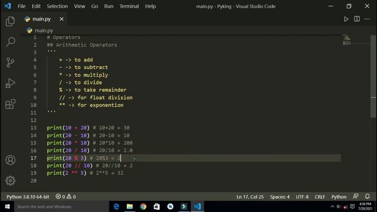Screen dimensions: 377x212
Task: Open the Search view in activity bar
Action: [11, 42]
